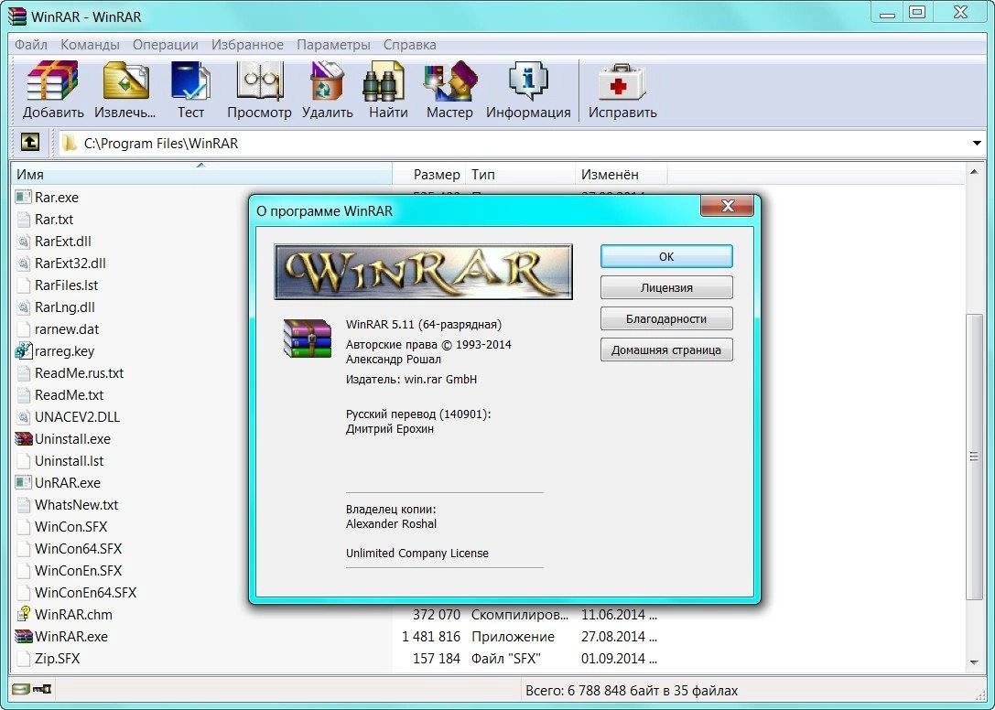Close the О программе WinRAR dialog
The height and width of the screenshot is (710, 995).
coord(727,206)
